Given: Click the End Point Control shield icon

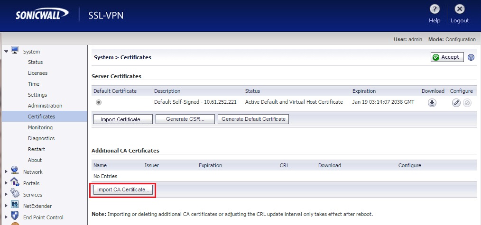Looking at the screenshot, I should 15,216.
